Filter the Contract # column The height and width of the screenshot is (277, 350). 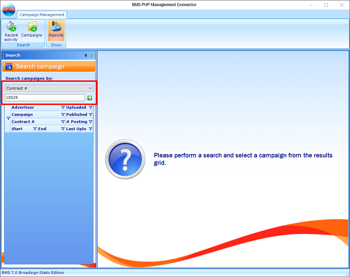(63, 122)
